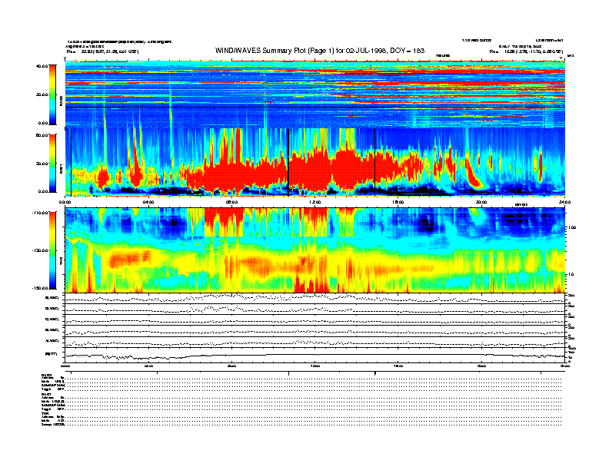
Task: Click the TNR spectrogram panel
Action: click(x=314, y=250)
